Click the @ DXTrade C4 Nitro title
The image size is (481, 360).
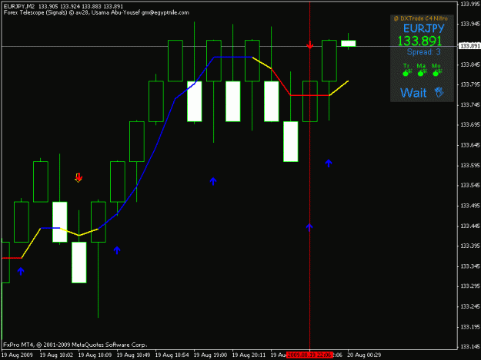[420, 18]
